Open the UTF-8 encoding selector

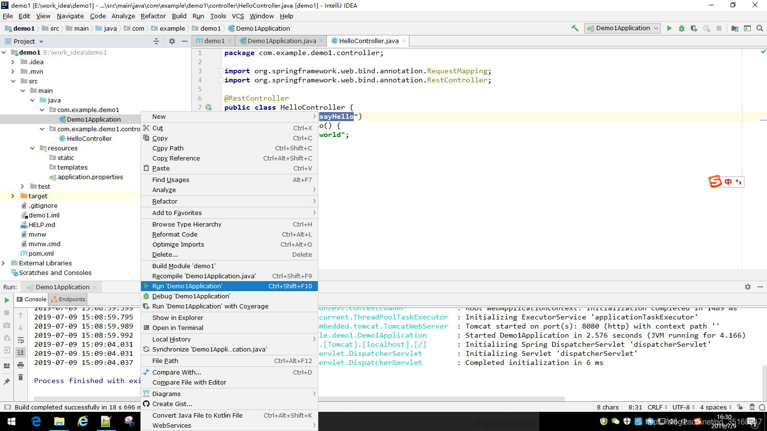pyautogui.click(x=684, y=407)
